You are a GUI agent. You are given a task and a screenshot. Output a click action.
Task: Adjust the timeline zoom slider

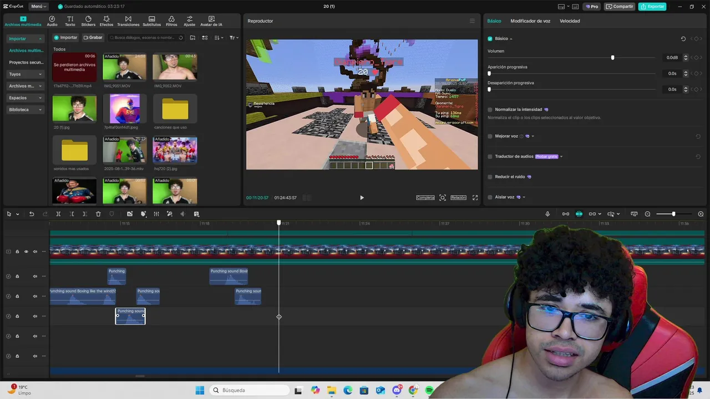(x=673, y=214)
